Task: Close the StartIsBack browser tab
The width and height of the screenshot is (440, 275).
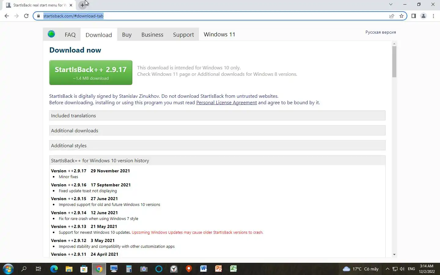Action: (x=71, y=5)
